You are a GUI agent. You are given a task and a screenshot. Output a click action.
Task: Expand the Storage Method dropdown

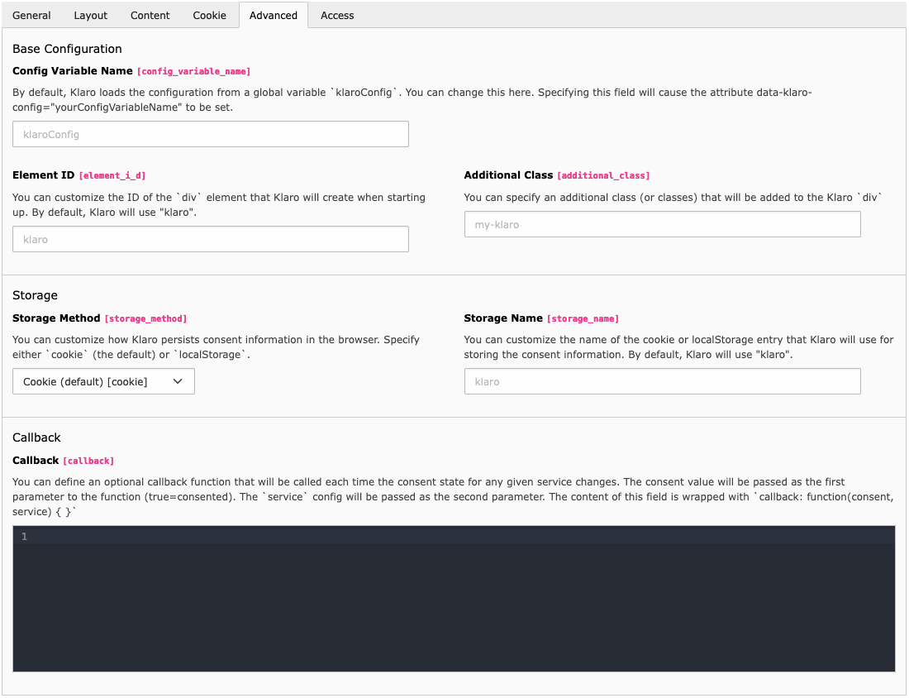pos(103,381)
